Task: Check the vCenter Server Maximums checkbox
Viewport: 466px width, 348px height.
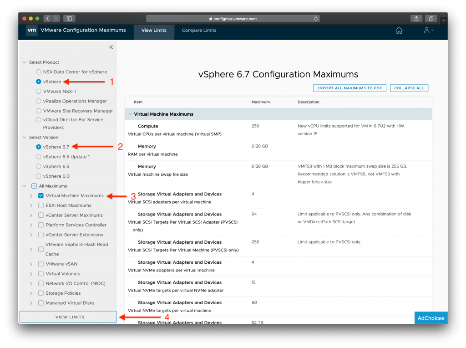Action: [41, 215]
